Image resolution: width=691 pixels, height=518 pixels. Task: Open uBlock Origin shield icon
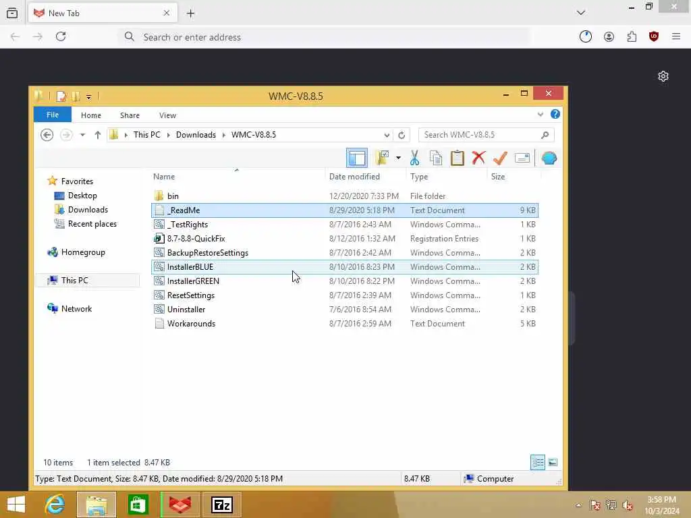pyautogui.click(x=653, y=36)
